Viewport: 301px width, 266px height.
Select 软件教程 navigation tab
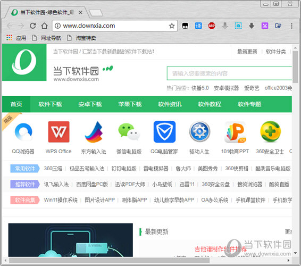[210, 104]
